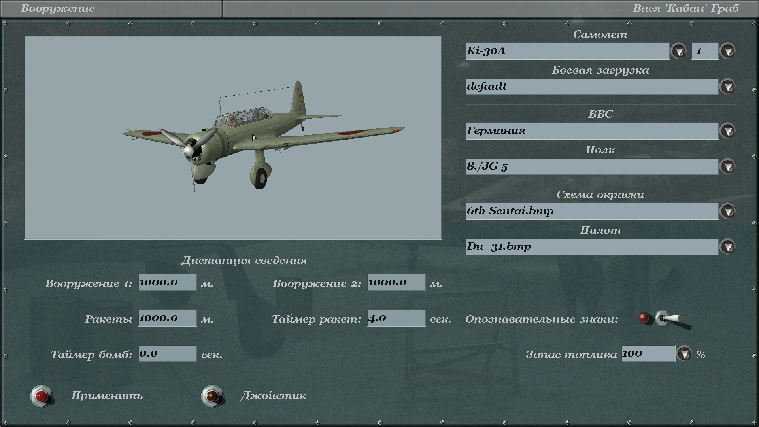759x427 pixels.
Task: Click the red indicator lamp beside markings switch
Action: pos(644,318)
